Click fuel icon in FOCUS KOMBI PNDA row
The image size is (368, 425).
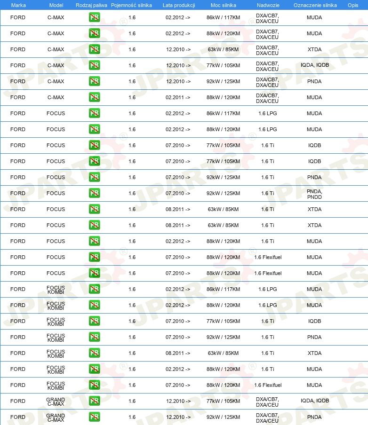95,337
